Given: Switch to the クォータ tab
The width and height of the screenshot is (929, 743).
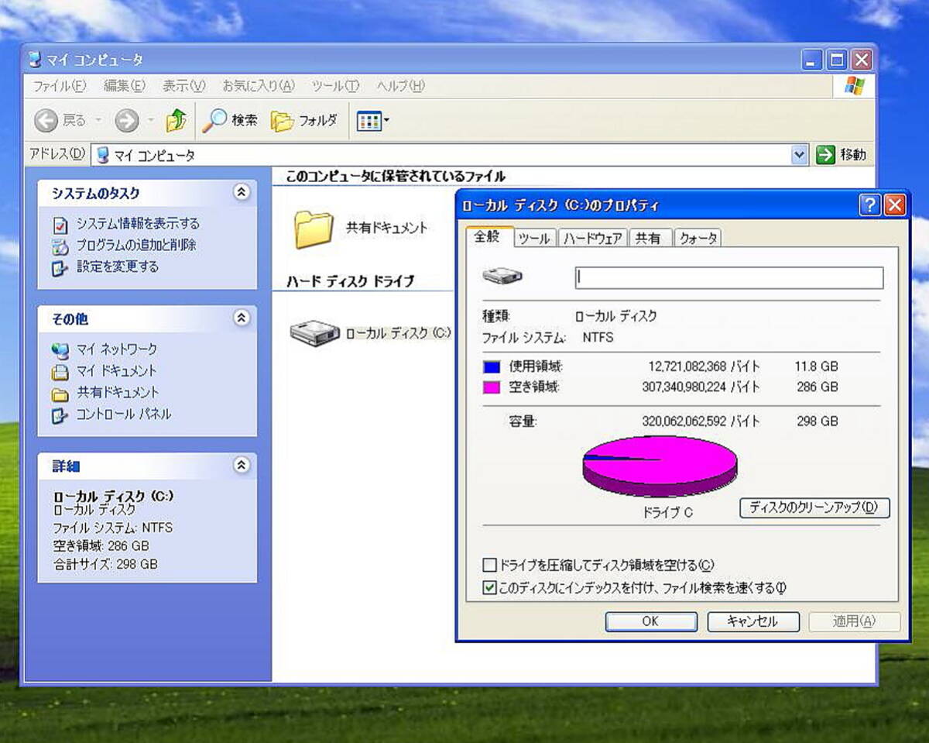Looking at the screenshot, I should pyautogui.click(x=698, y=239).
